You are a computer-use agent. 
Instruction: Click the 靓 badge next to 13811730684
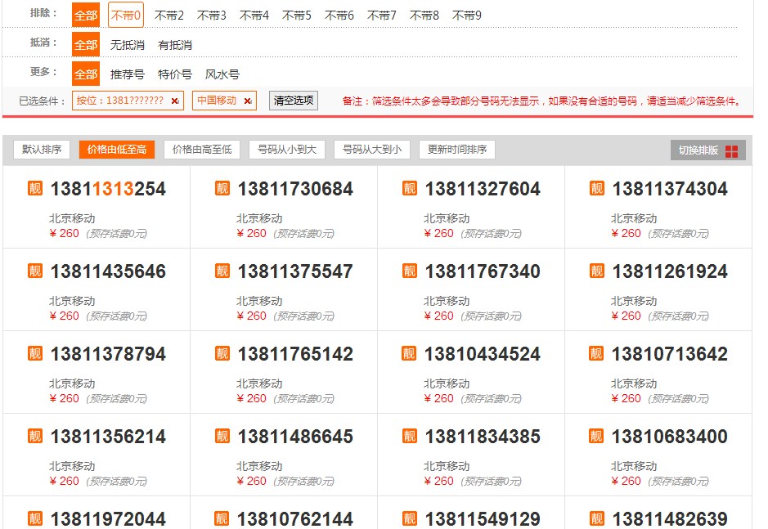[x=222, y=188]
